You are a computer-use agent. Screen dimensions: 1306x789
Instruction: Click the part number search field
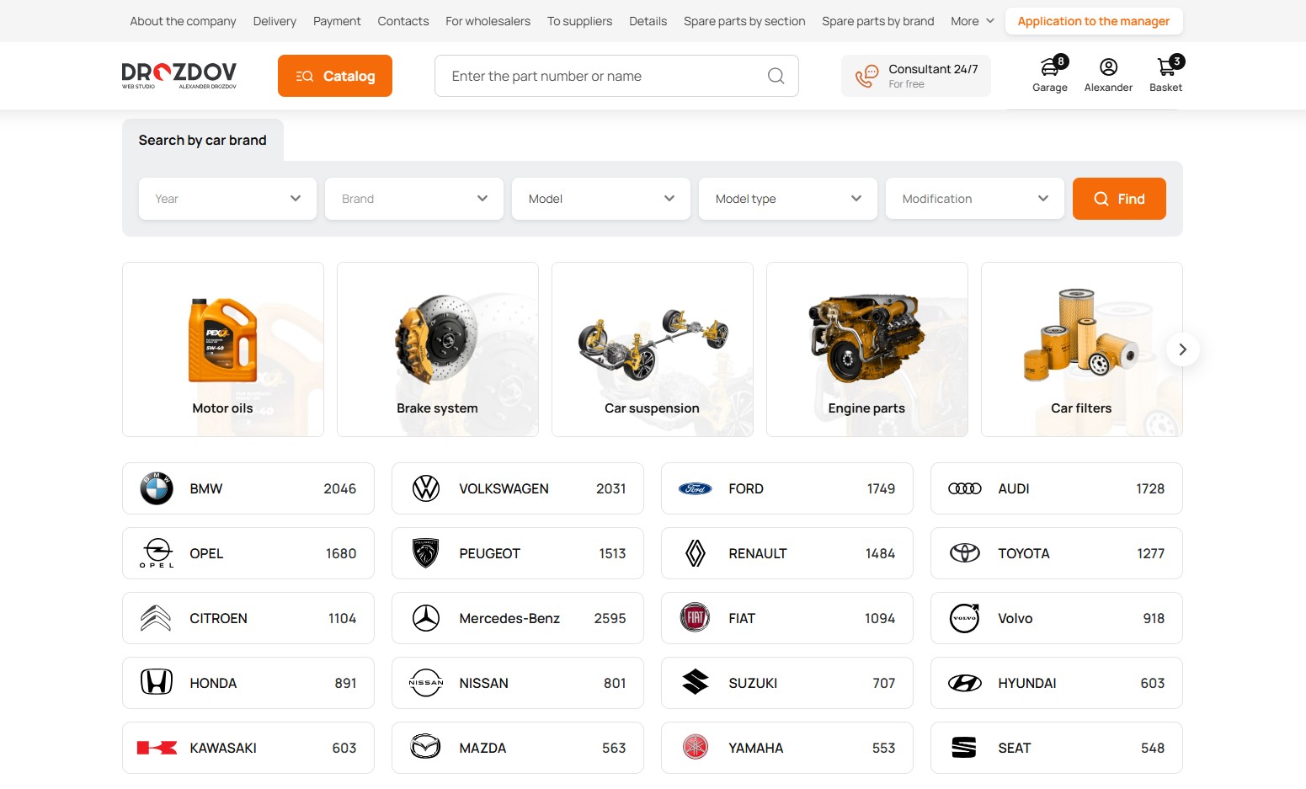point(602,77)
